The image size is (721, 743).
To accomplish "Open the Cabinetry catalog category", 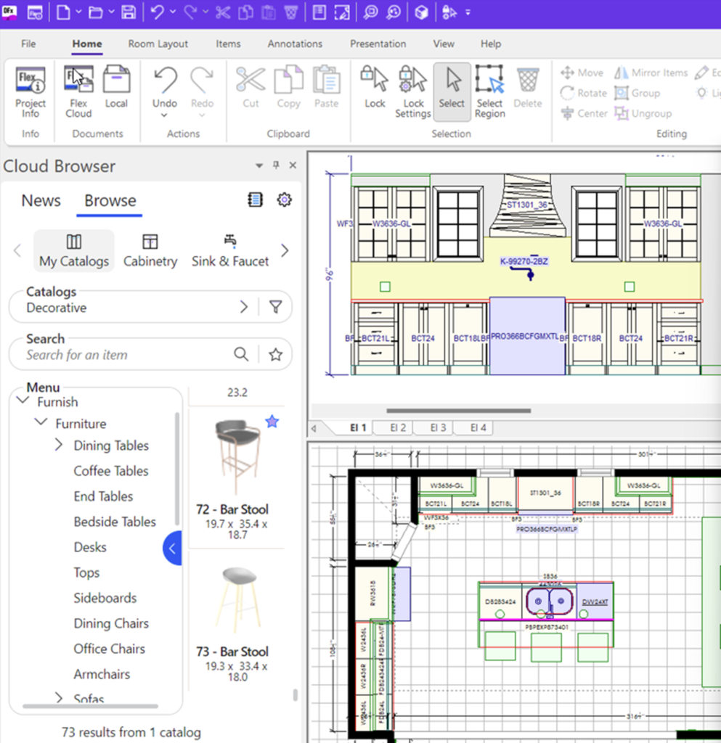I will pyautogui.click(x=150, y=251).
